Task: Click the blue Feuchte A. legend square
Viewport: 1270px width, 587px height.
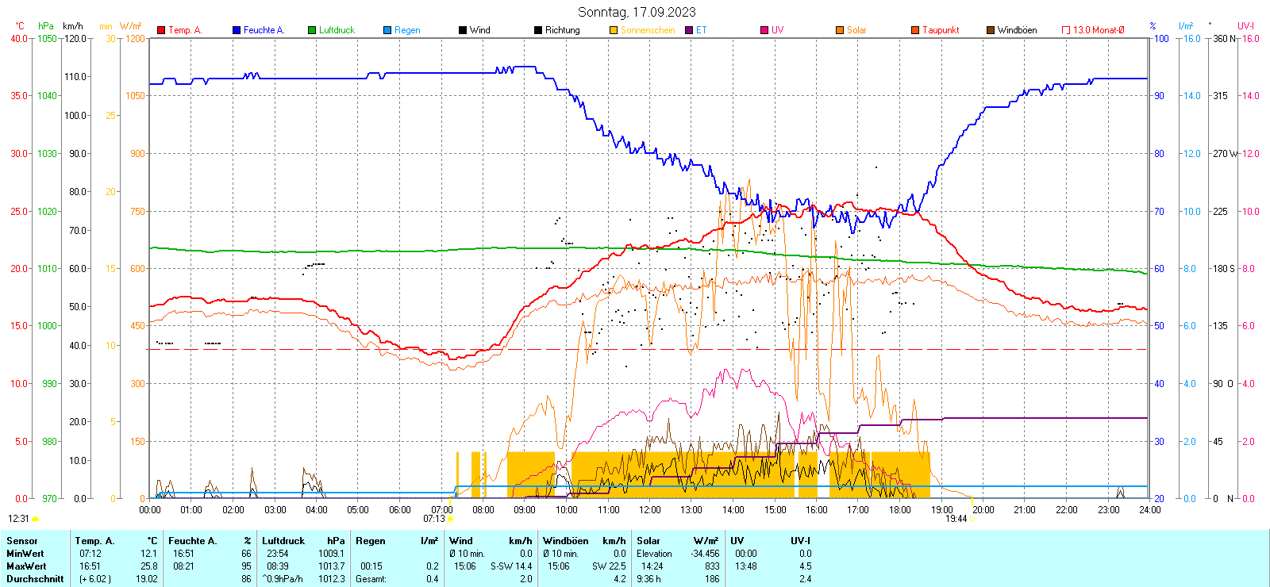Action: pyautogui.click(x=237, y=30)
